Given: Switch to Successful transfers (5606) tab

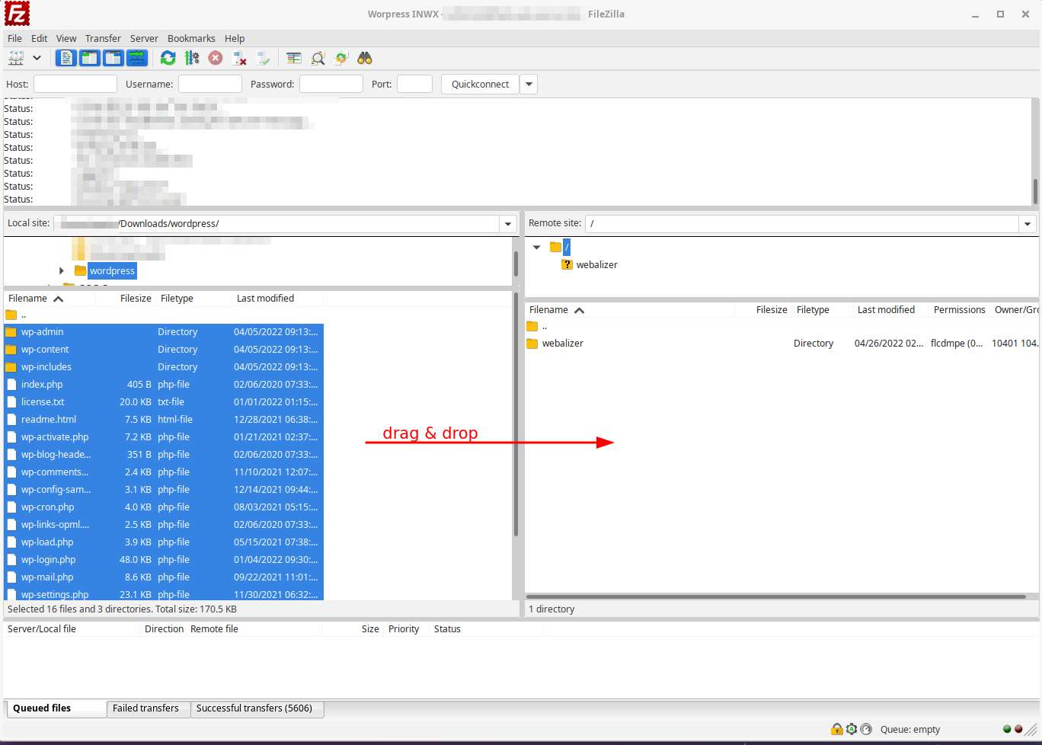Looking at the screenshot, I should pyautogui.click(x=257, y=708).
